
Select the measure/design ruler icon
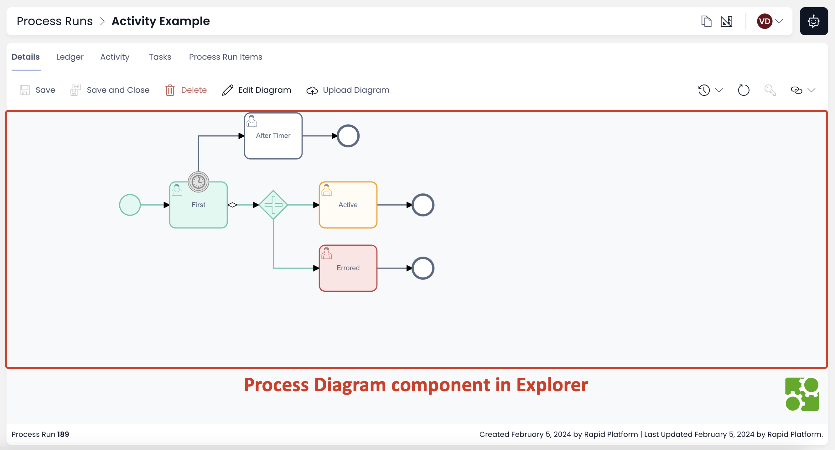pyautogui.click(x=726, y=21)
